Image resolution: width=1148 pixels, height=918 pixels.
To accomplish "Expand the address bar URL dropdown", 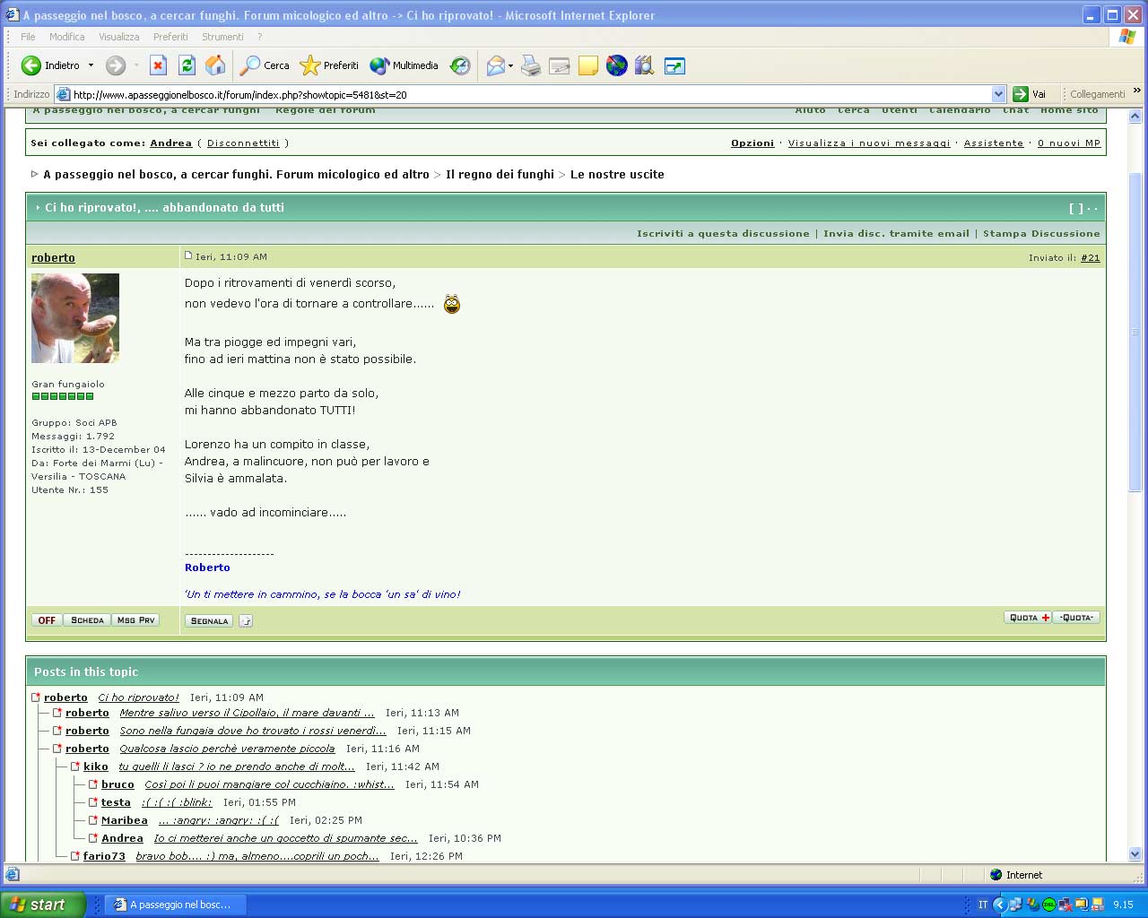I will pyautogui.click(x=998, y=94).
